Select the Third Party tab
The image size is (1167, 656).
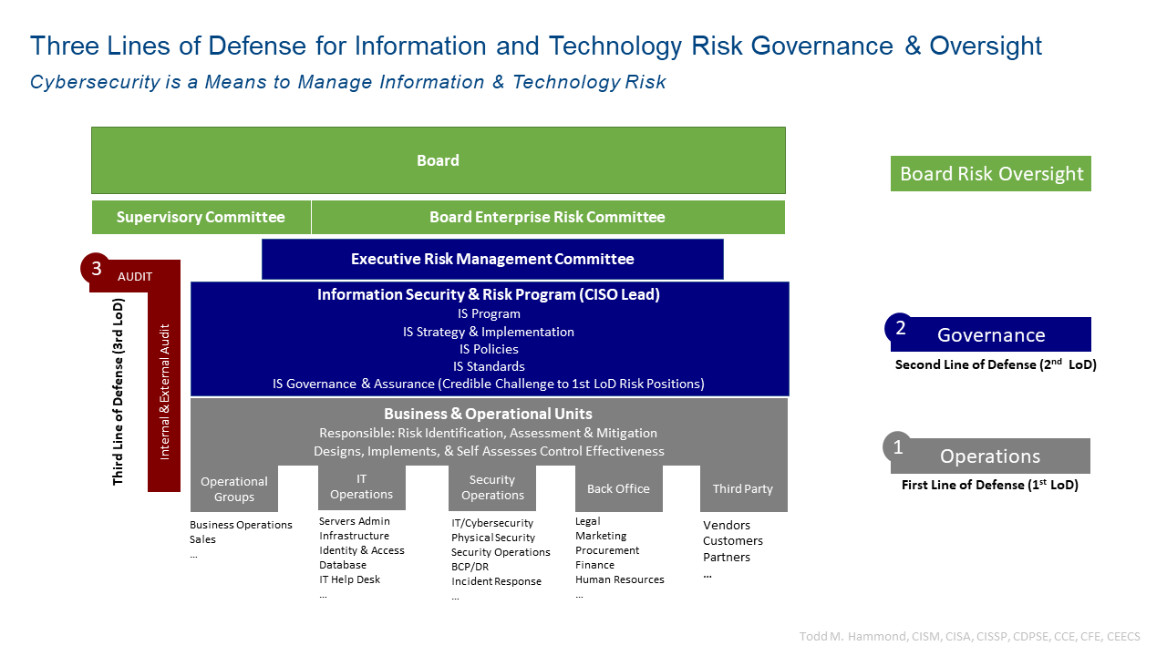pyautogui.click(x=743, y=489)
